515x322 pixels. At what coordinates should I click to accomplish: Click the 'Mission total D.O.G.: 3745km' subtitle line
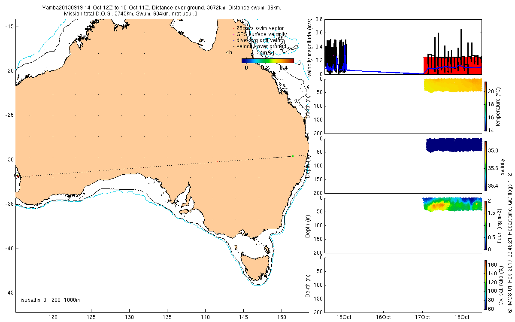(130, 14)
